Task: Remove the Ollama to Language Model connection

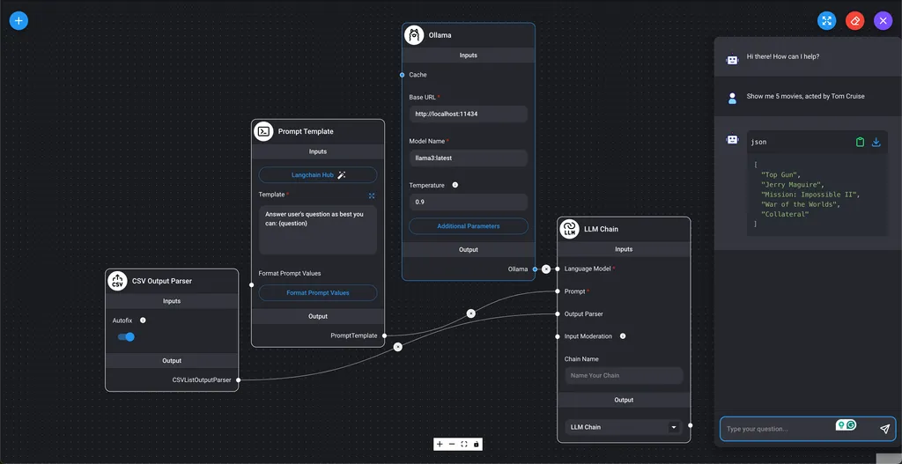Action: click(546, 269)
